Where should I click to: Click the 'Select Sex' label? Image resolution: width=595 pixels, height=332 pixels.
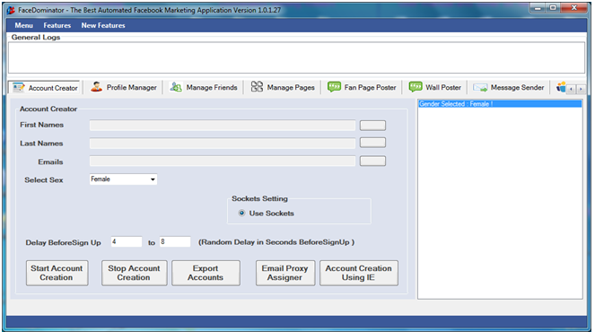(44, 179)
